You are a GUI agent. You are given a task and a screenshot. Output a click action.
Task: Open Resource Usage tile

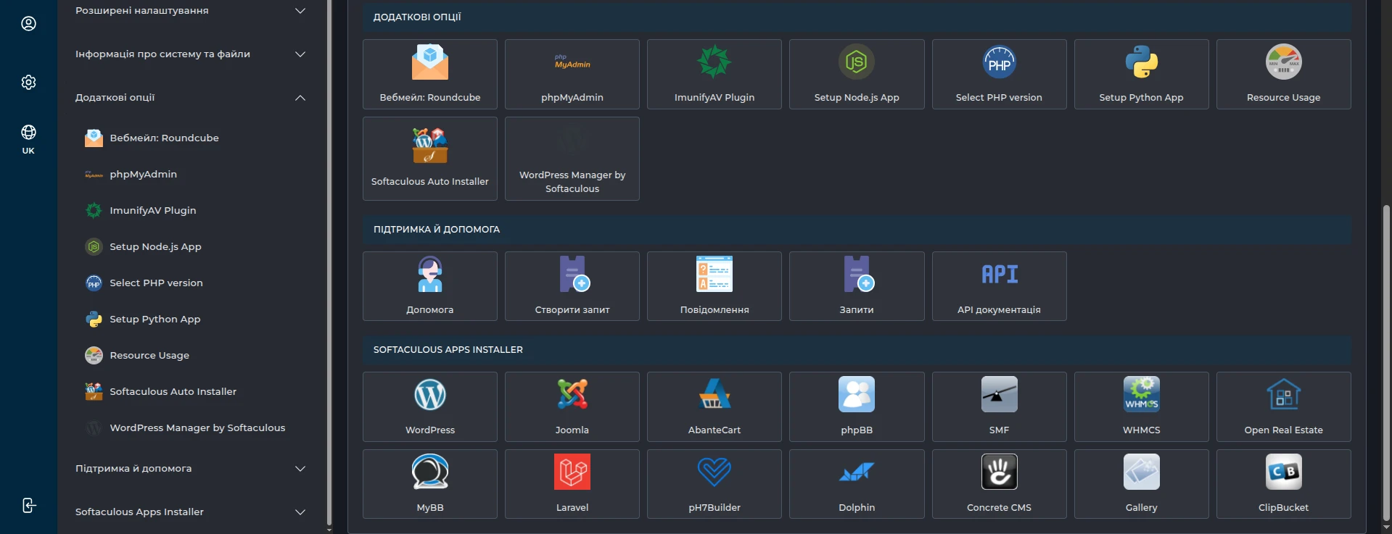(x=1283, y=75)
